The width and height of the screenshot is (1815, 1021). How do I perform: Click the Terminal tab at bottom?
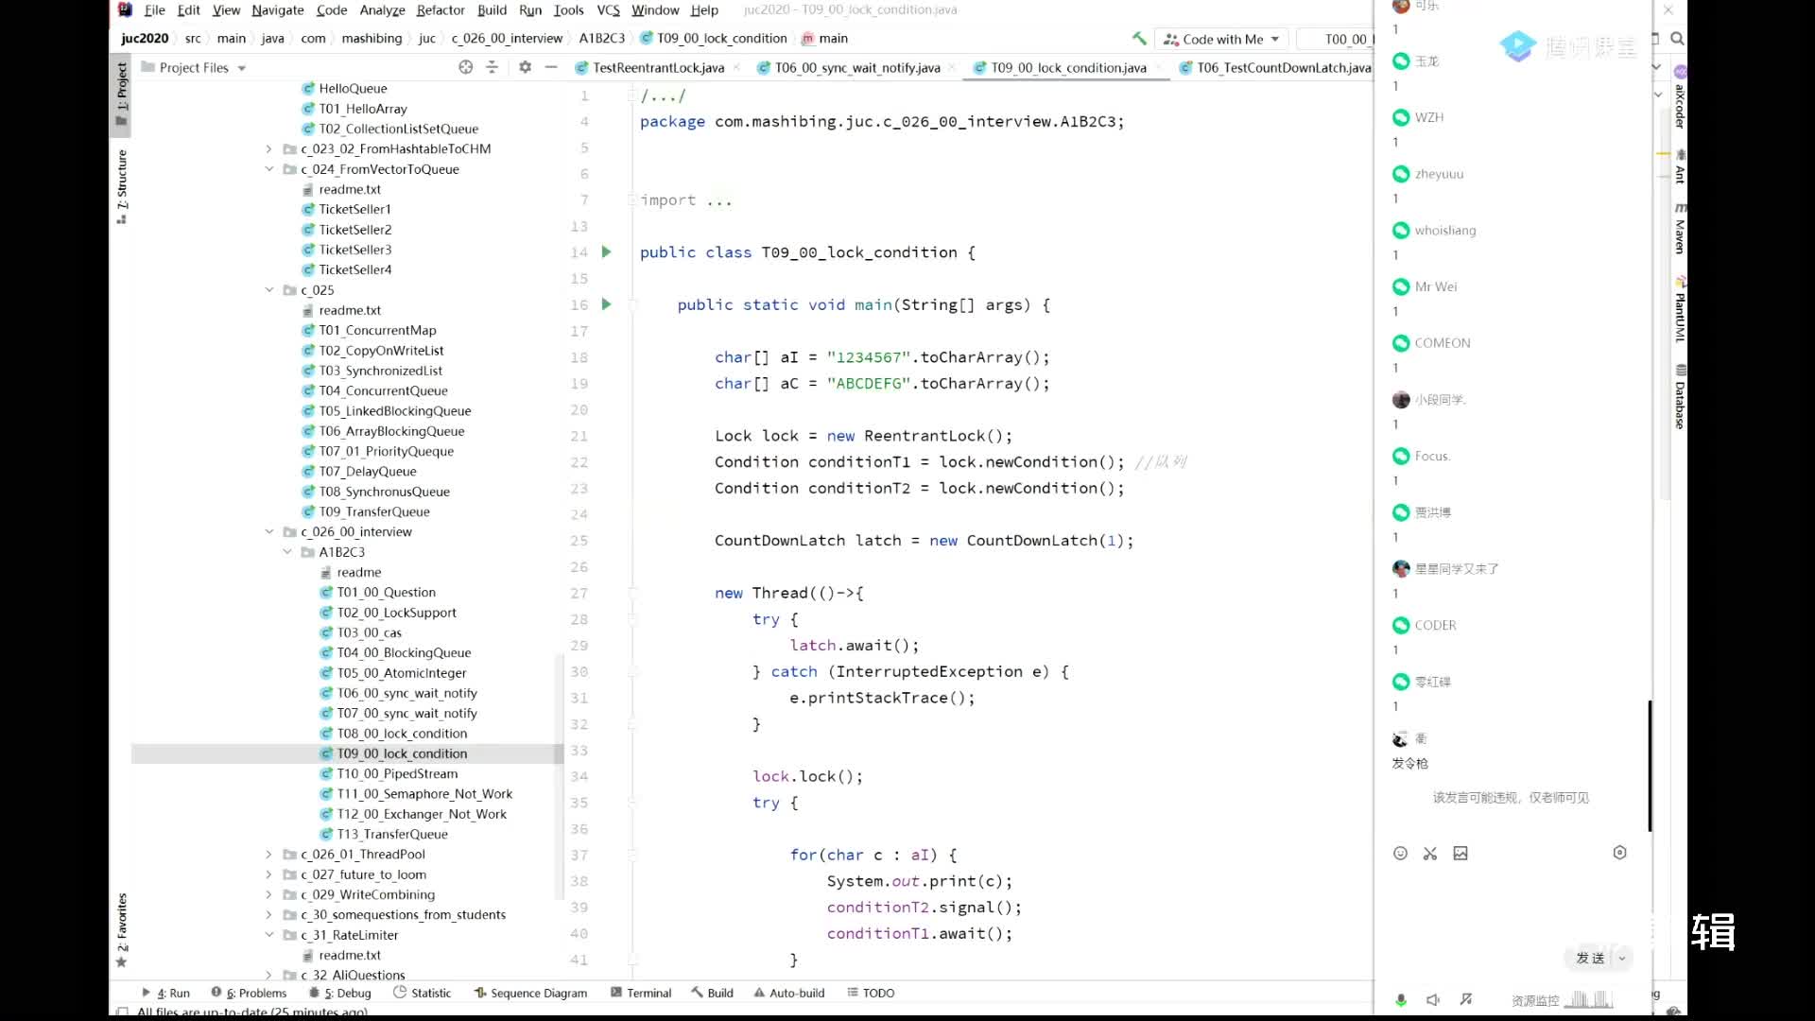(x=647, y=993)
